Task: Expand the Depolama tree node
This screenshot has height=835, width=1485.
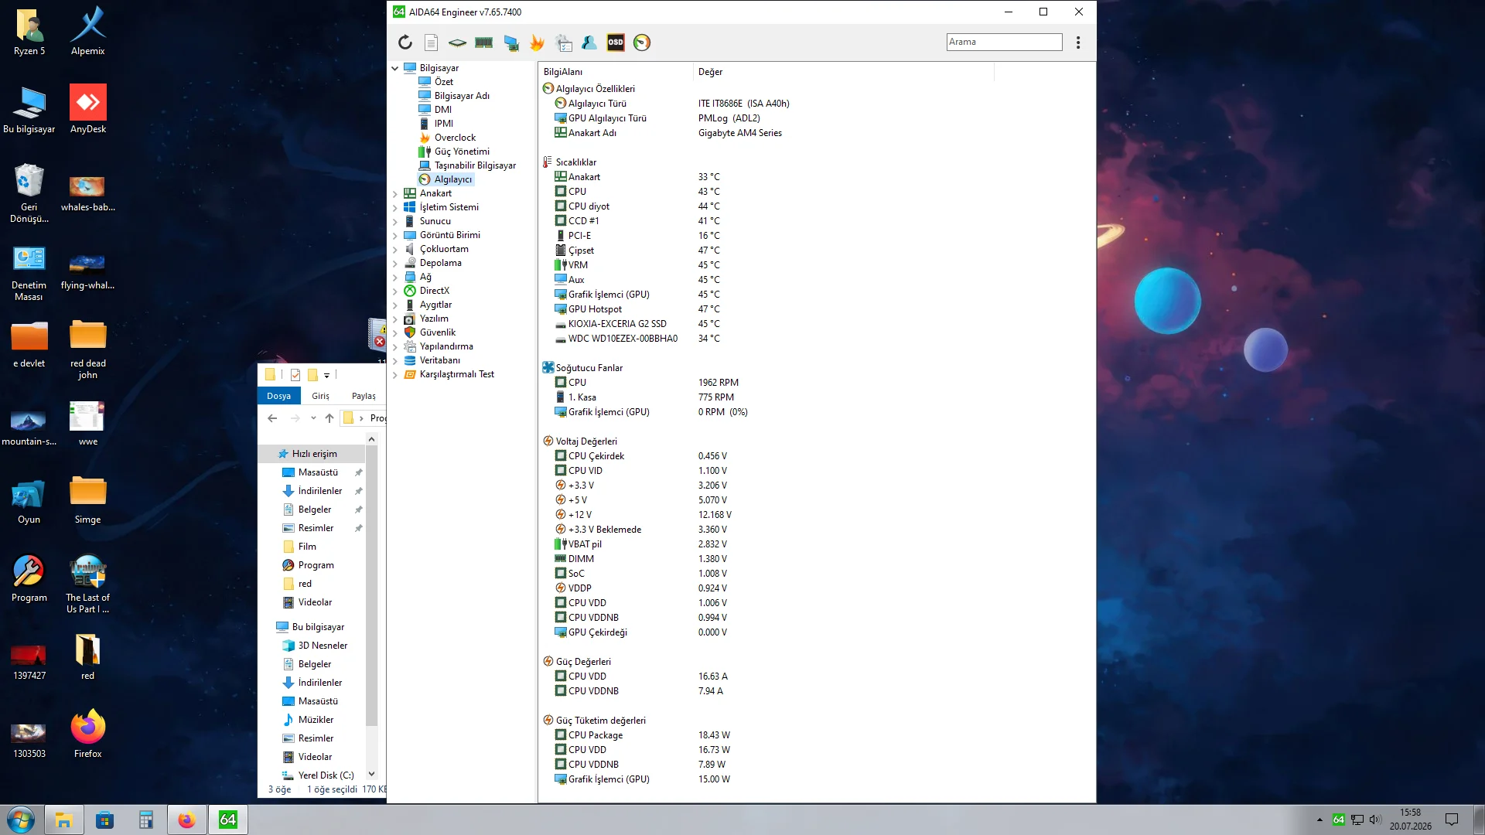Action: (395, 263)
